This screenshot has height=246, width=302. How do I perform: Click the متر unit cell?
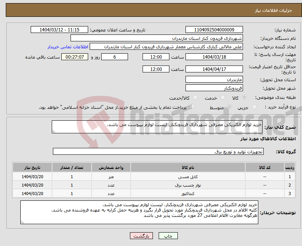click(111, 177)
